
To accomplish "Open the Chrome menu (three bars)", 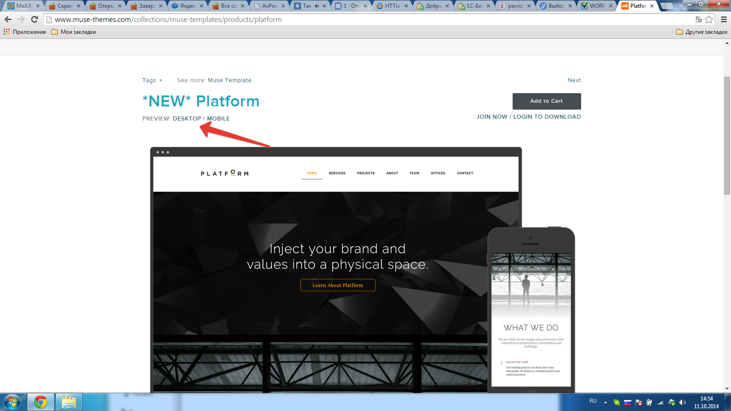I will pos(724,19).
